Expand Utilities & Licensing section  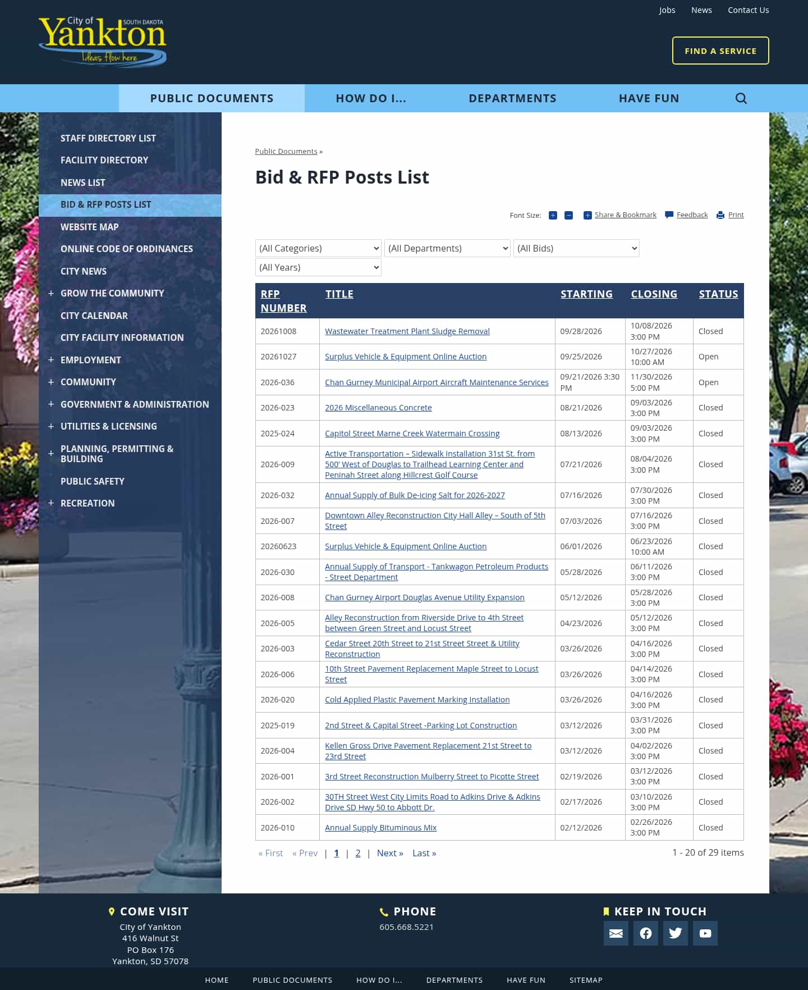click(51, 426)
